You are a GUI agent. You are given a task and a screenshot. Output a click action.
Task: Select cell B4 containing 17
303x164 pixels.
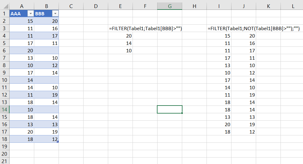click(x=46, y=36)
